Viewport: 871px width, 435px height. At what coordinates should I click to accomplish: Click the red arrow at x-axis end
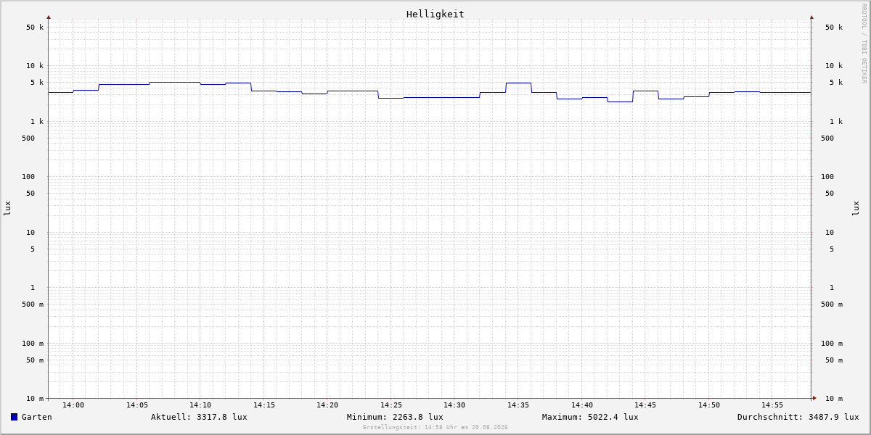click(814, 398)
